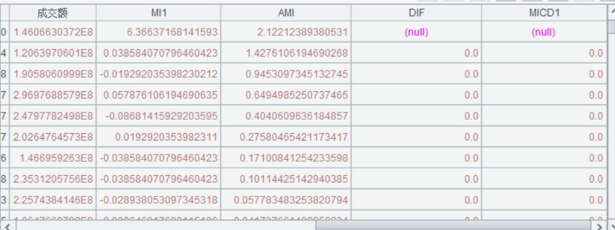The height and width of the screenshot is (230, 615).
Task: Click MI1 value 0.0192920353982311
Action: [x=158, y=137]
